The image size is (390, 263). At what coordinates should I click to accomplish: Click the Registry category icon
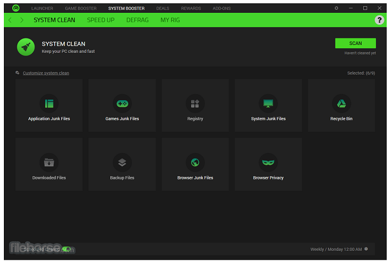tap(195, 103)
